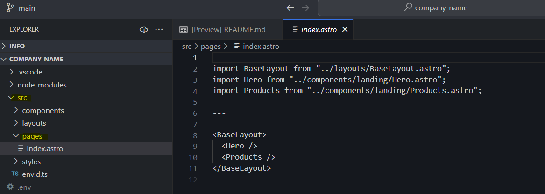The image size is (545, 194).
Task: Expand the node_modules folder
Action: coord(42,85)
